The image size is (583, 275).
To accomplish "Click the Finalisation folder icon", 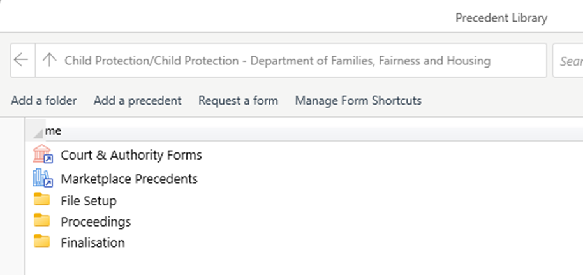I will 42,242.
